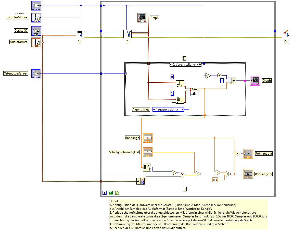Click the cross correlation VI node
Viewport: 293px width, 232px height.
pos(194,92)
